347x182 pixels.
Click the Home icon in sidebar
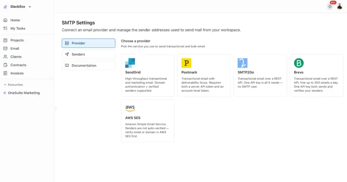coord(5,20)
